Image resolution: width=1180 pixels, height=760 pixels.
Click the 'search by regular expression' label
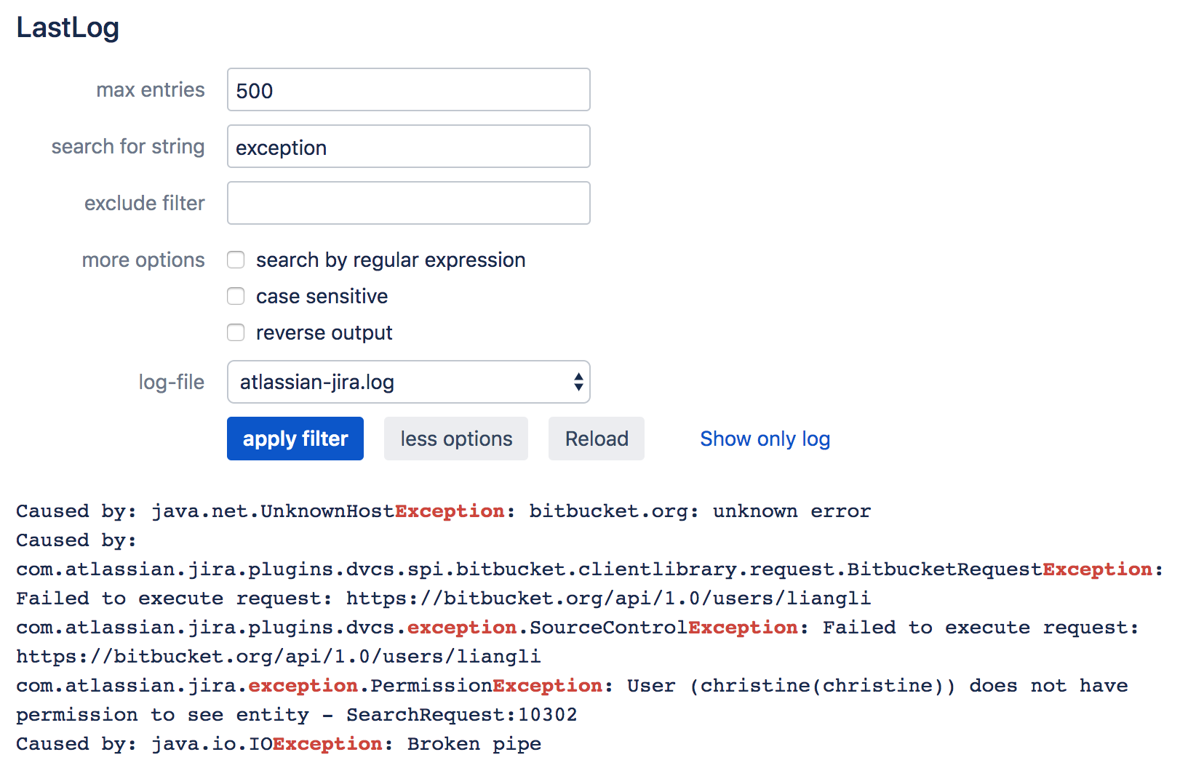(x=391, y=260)
